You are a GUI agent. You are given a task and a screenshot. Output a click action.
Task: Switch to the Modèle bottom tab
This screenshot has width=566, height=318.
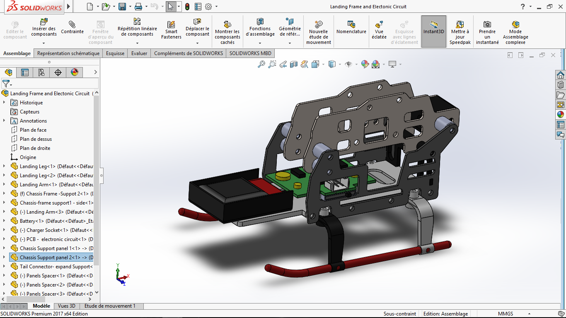click(x=41, y=306)
